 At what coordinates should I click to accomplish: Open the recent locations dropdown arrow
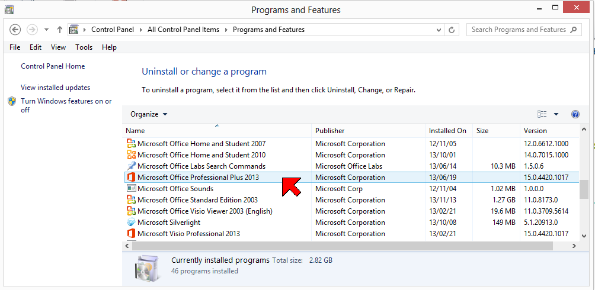point(46,30)
